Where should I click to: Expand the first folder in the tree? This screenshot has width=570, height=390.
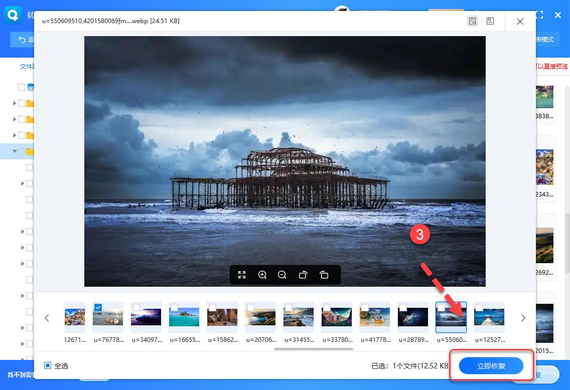[15, 103]
